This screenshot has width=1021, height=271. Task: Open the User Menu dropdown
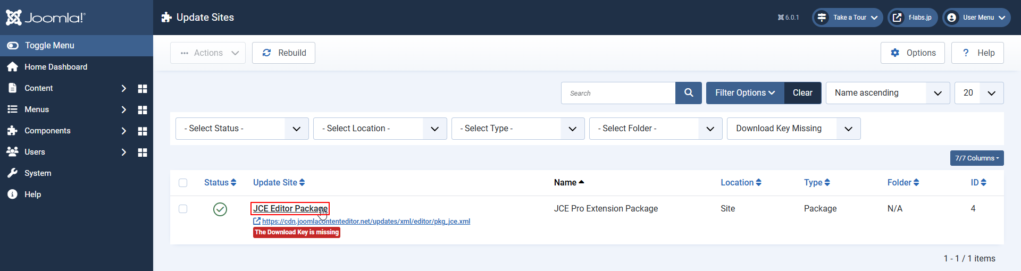(x=976, y=18)
